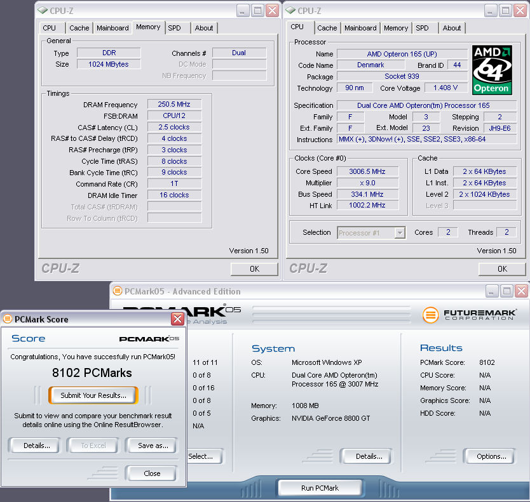Image resolution: width=530 pixels, height=502 pixels.
Task: Open Options in PCMark05 Results section
Action: pyautogui.click(x=491, y=456)
